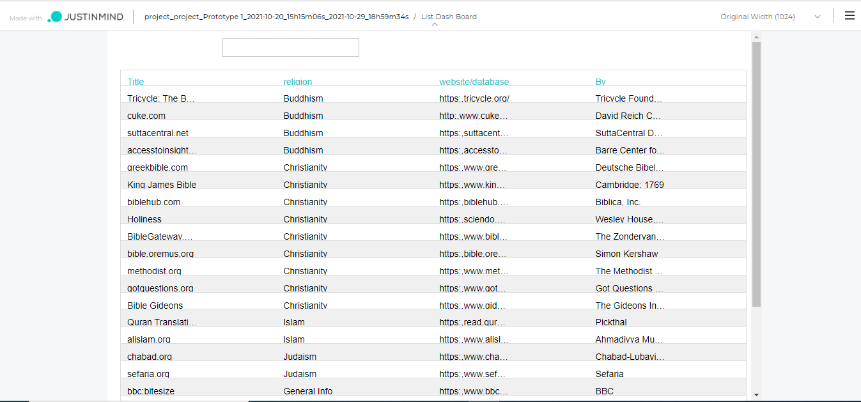Viewport: 861px width, 402px height.
Task: Click the Cambridge: 1769 cell
Action: point(630,185)
